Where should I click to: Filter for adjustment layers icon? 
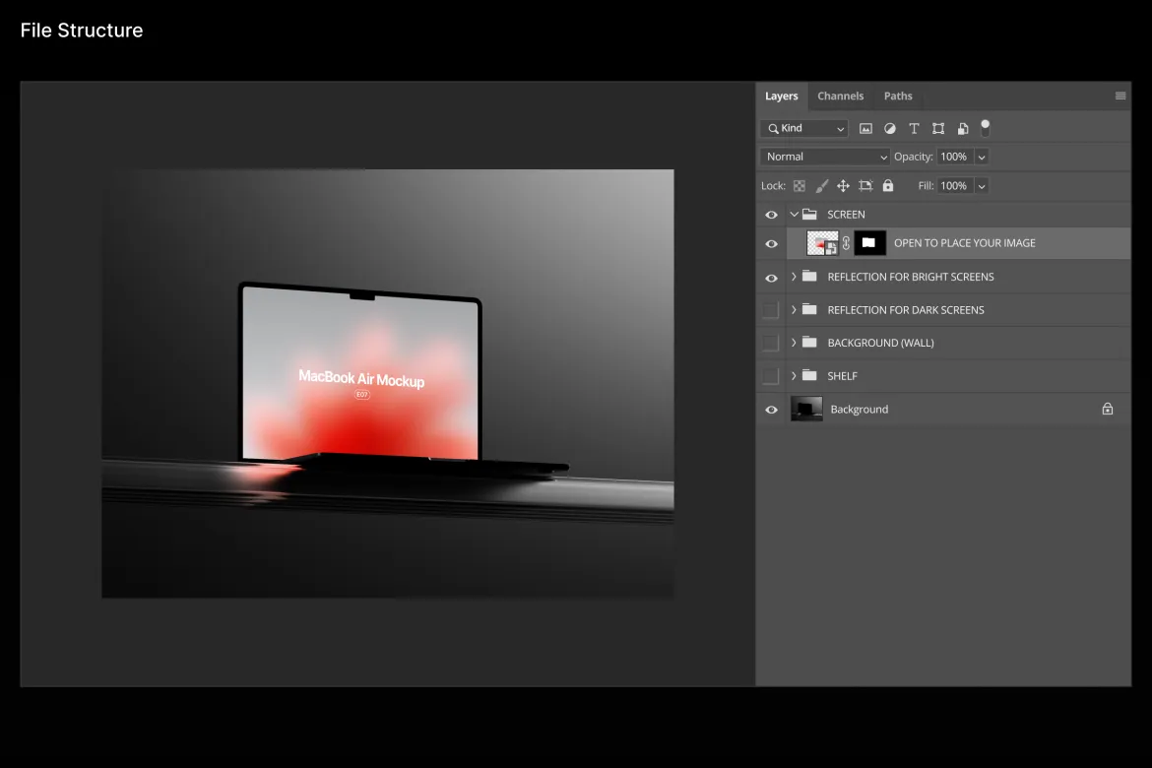(x=890, y=129)
